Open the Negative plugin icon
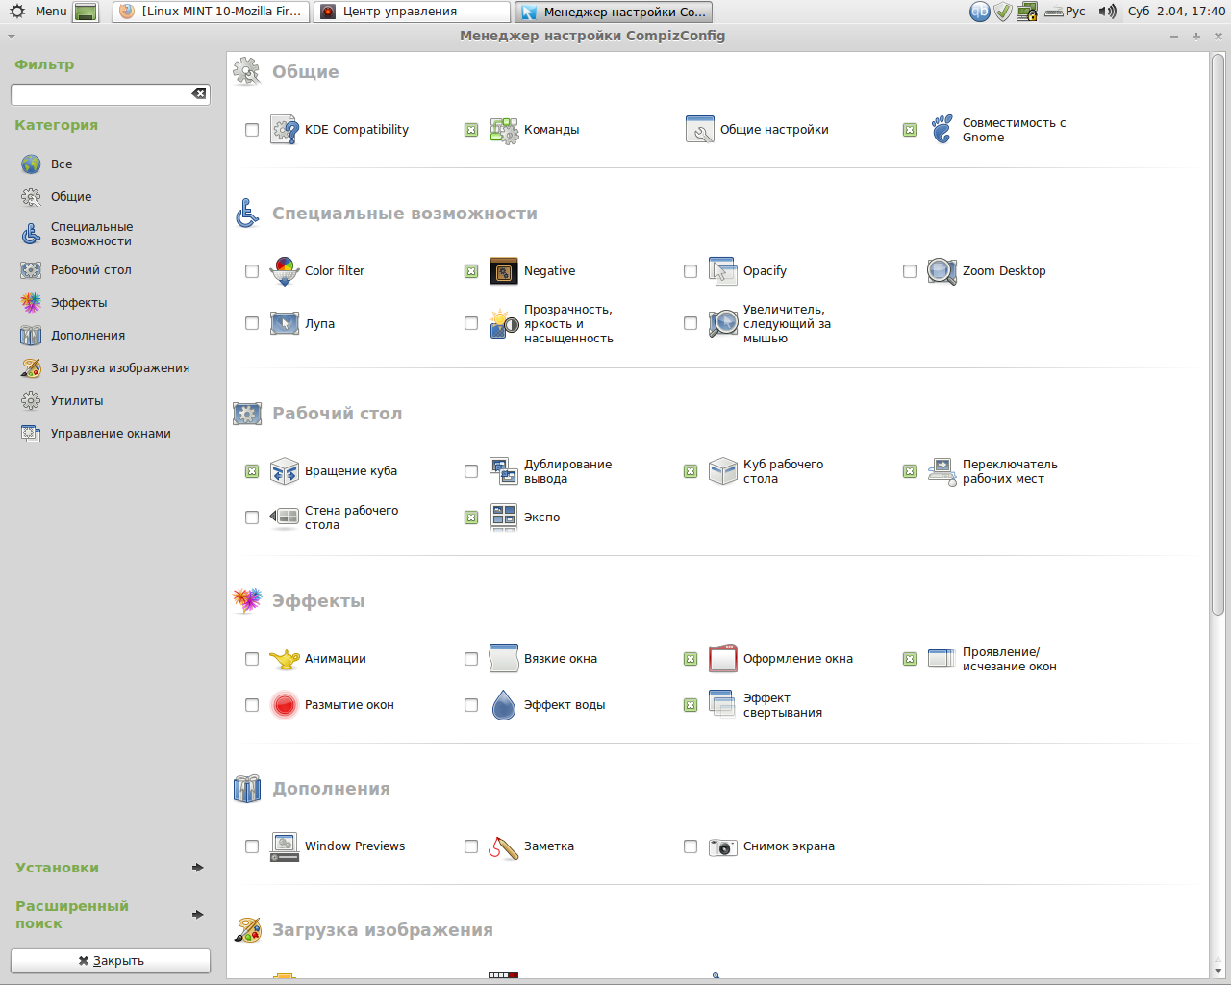The width and height of the screenshot is (1231, 985). [x=504, y=271]
